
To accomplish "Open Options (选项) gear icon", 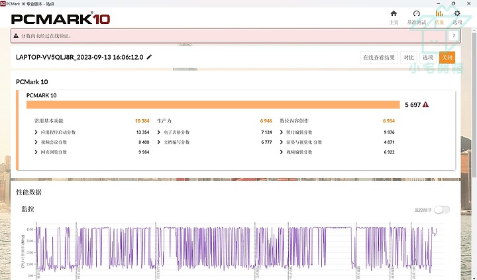I will tap(457, 14).
